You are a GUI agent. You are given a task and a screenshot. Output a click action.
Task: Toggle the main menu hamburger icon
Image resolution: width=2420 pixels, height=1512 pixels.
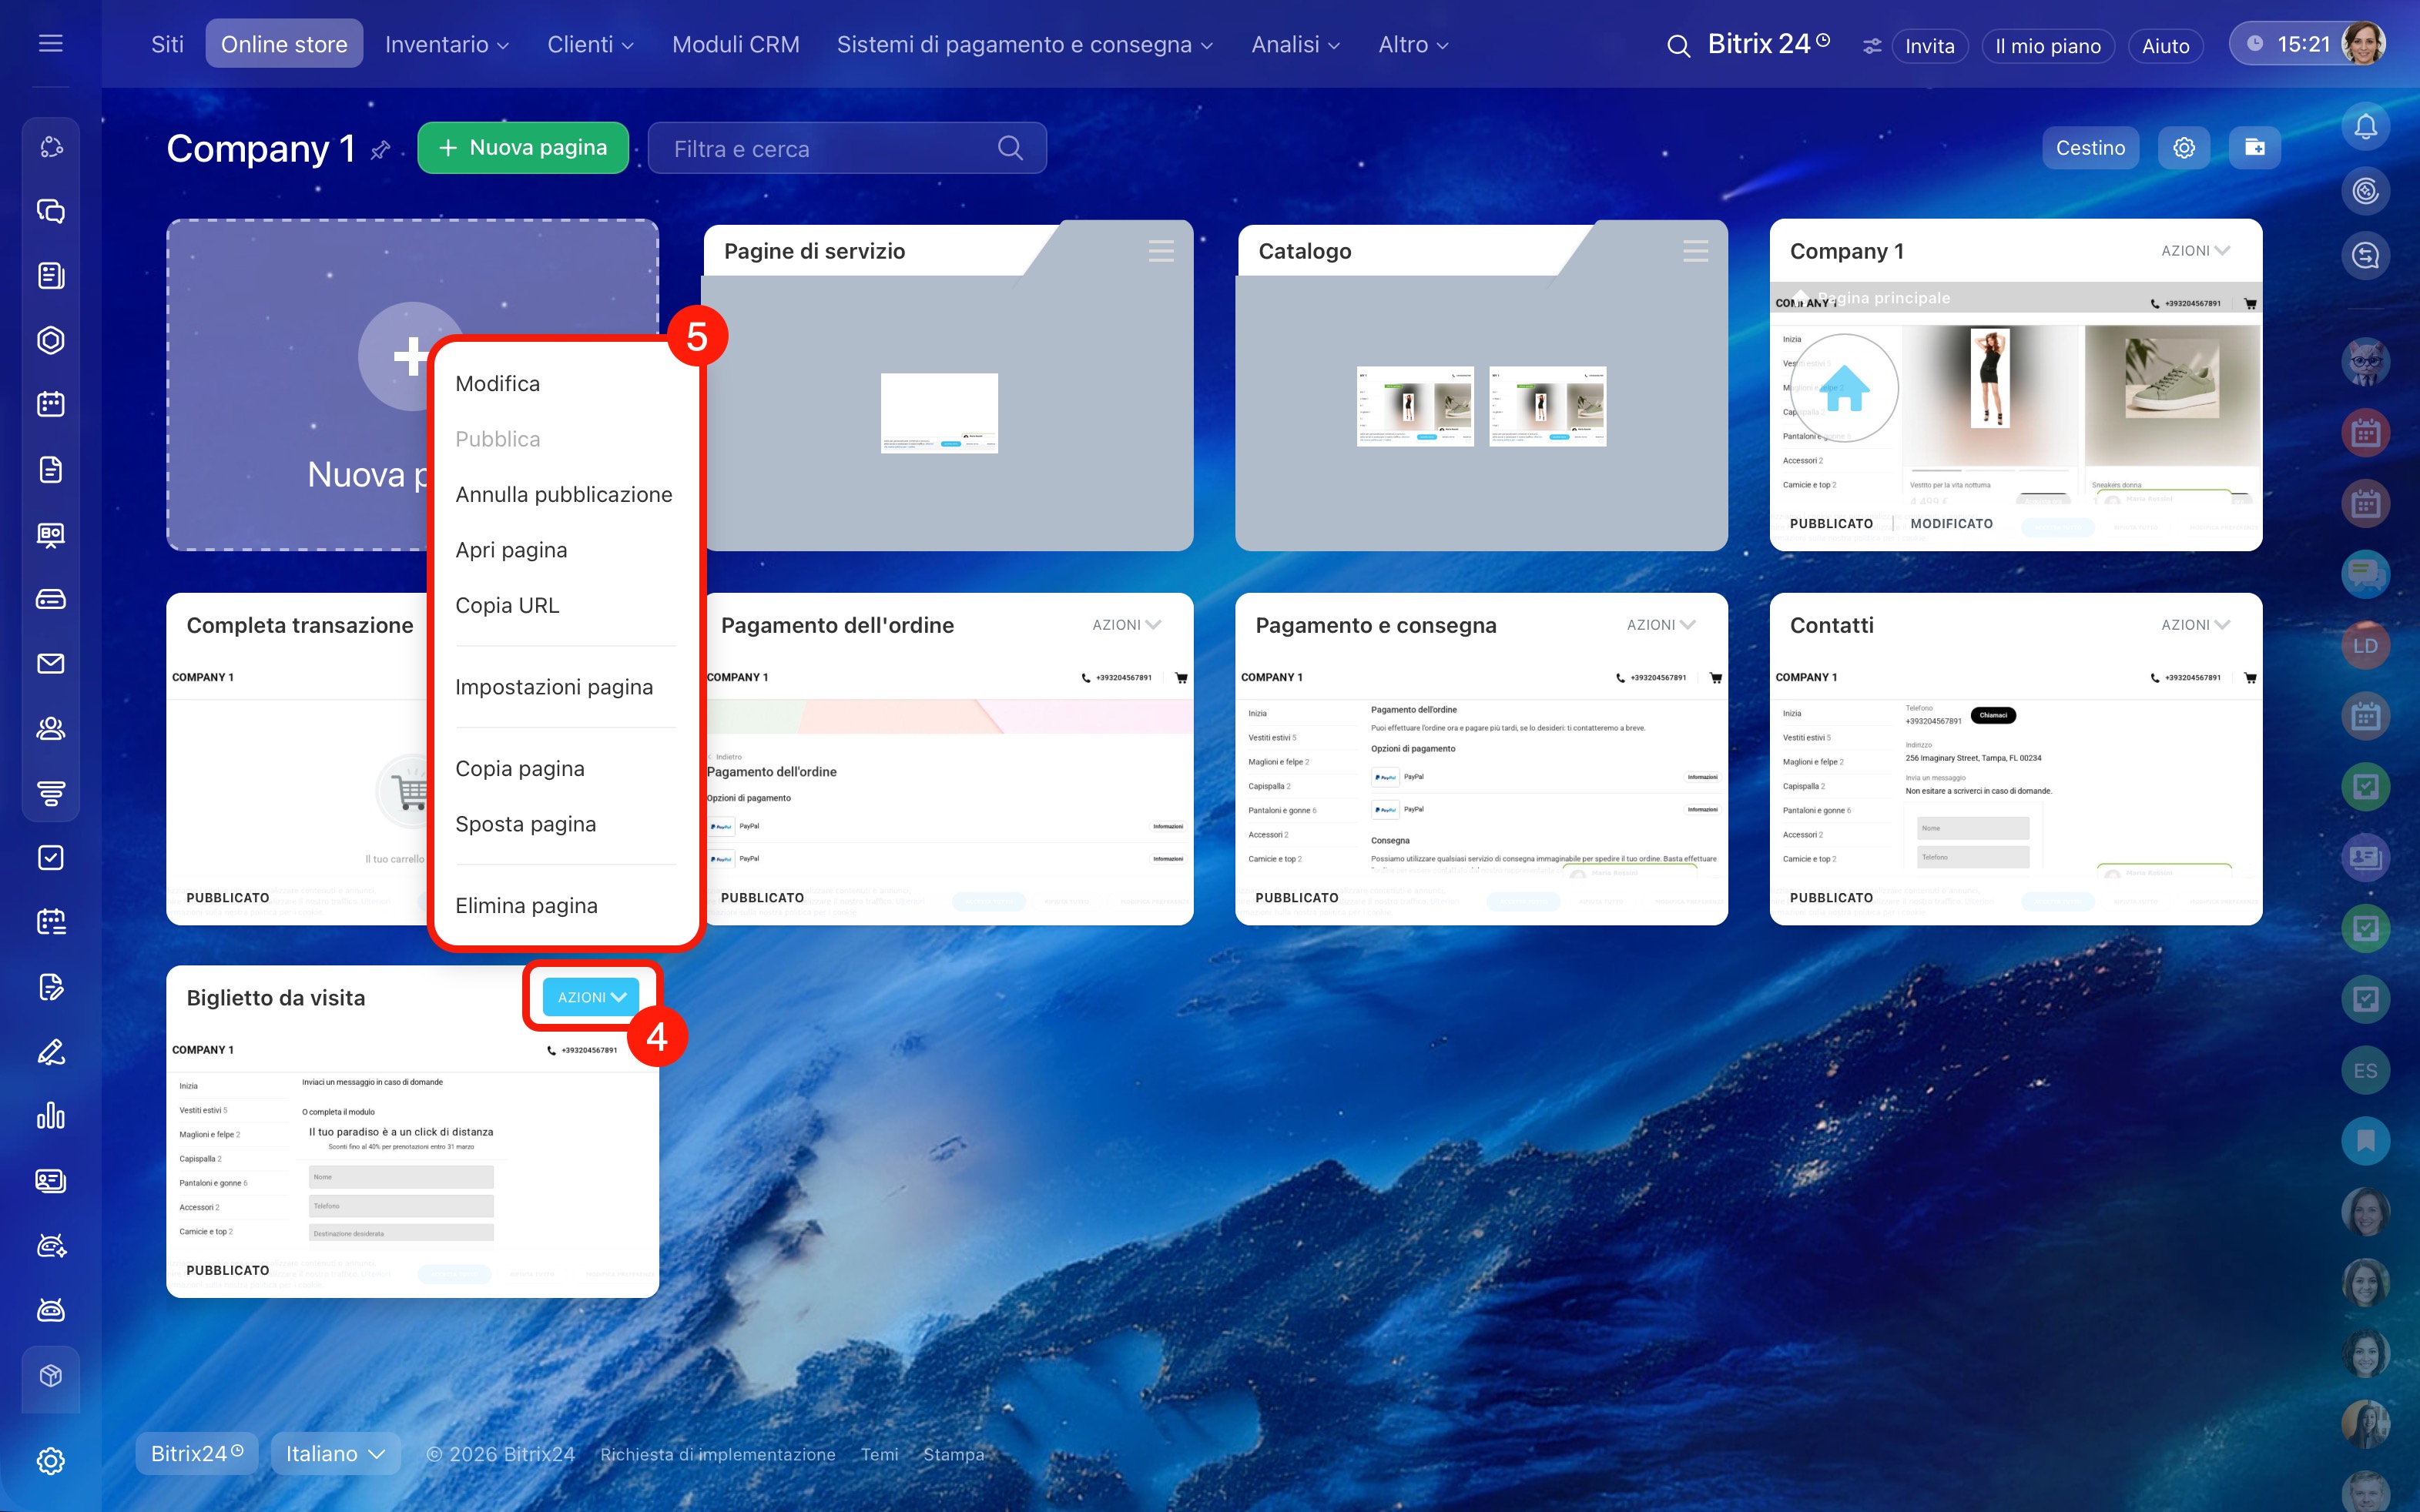click(51, 43)
